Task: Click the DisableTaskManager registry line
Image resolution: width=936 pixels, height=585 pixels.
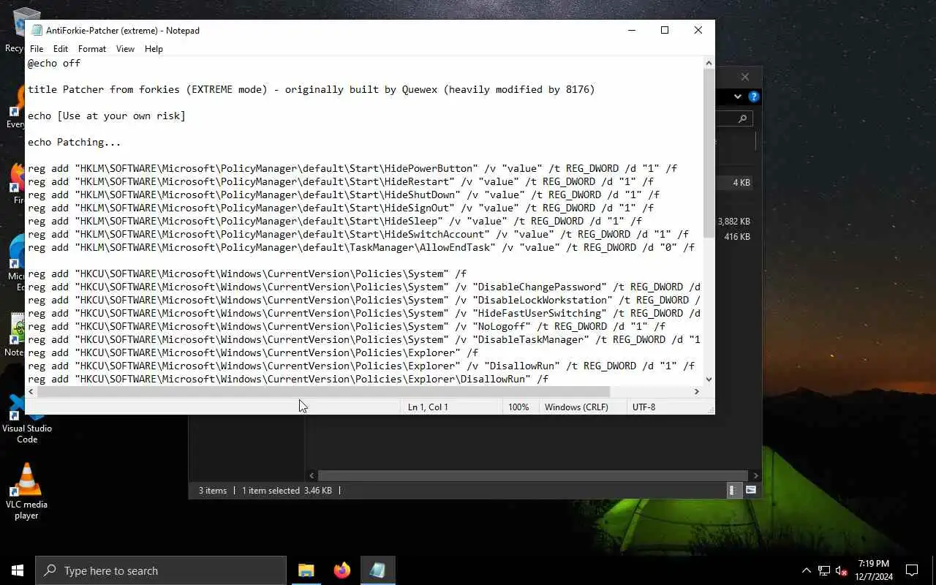Action: (364, 340)
